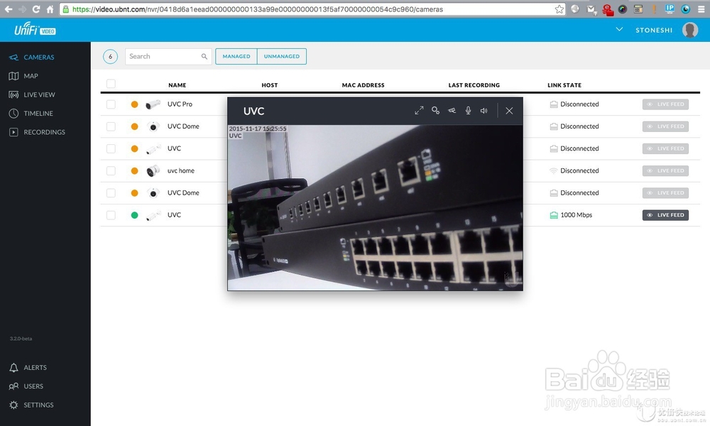Click the STONESHI username
710x426 pixels.
click(654, 30)
